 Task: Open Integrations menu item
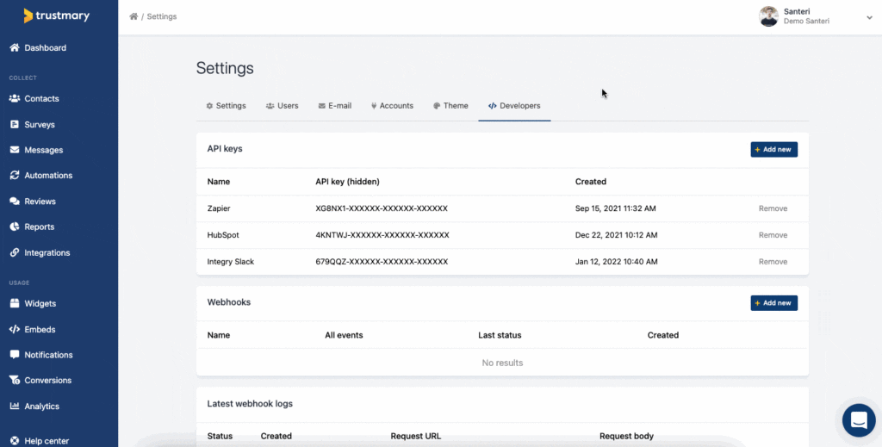tap(47, 253)
